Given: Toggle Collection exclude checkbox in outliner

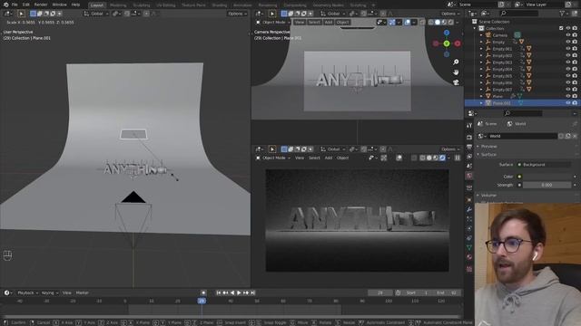Looking at the screenshot, I should pyautogui.click(x=561, y=28).
